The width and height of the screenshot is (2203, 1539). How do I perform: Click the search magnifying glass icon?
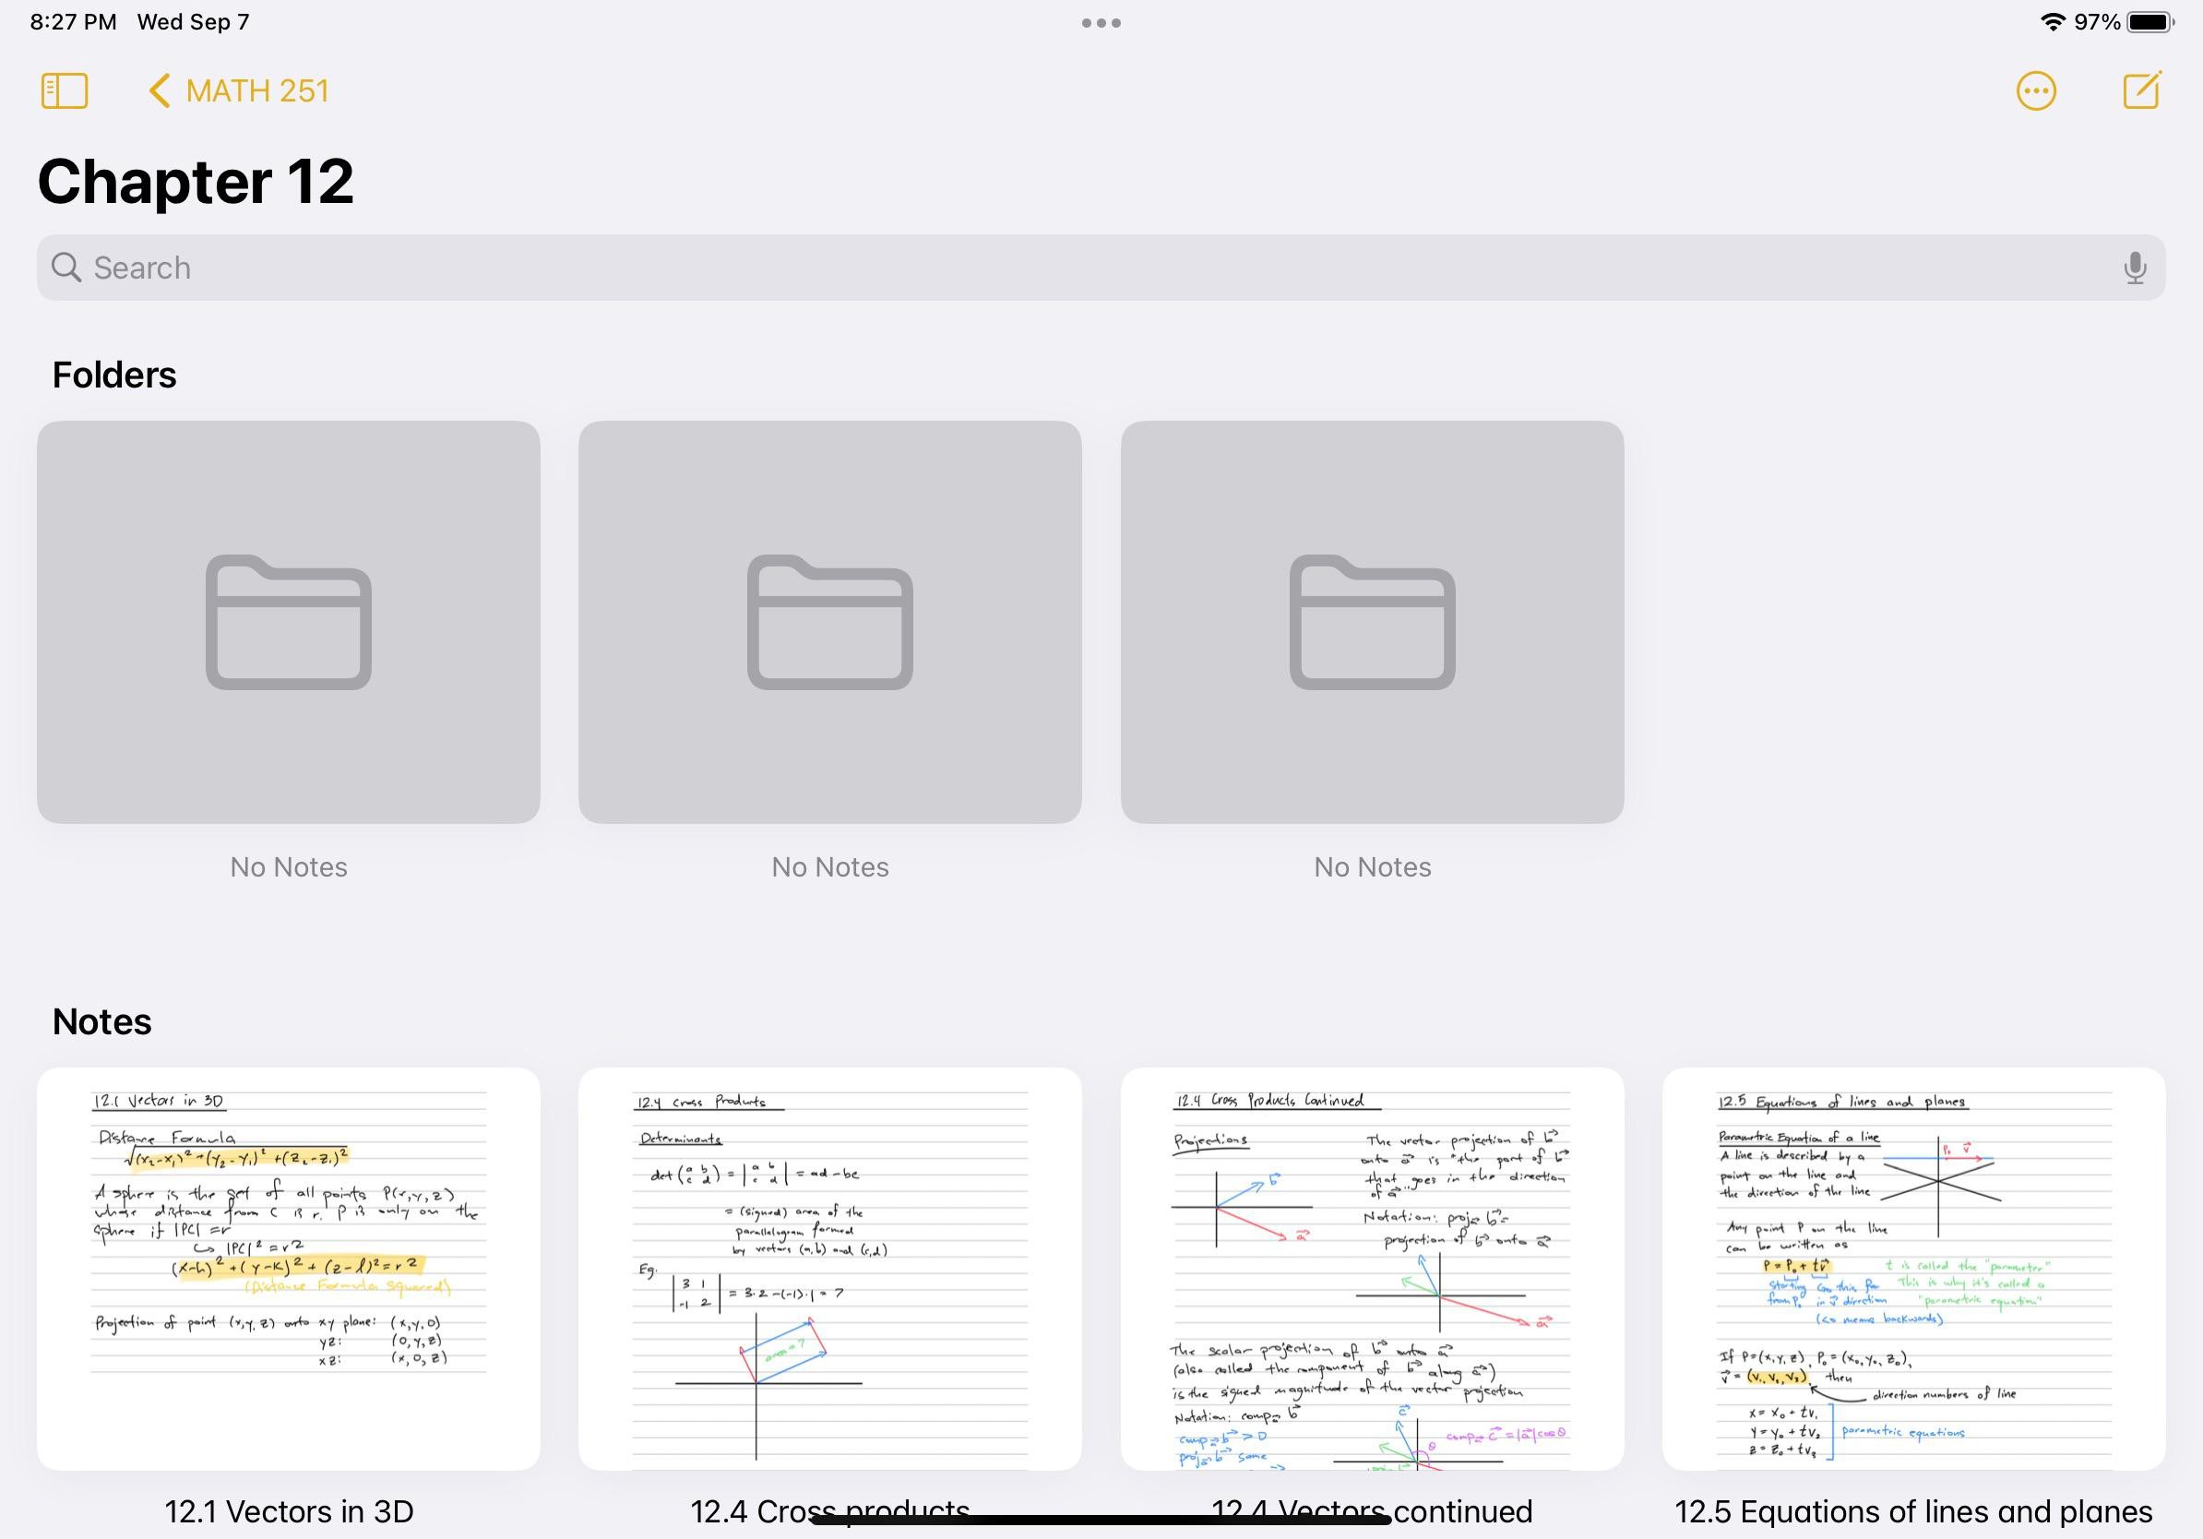click(66, 268)
